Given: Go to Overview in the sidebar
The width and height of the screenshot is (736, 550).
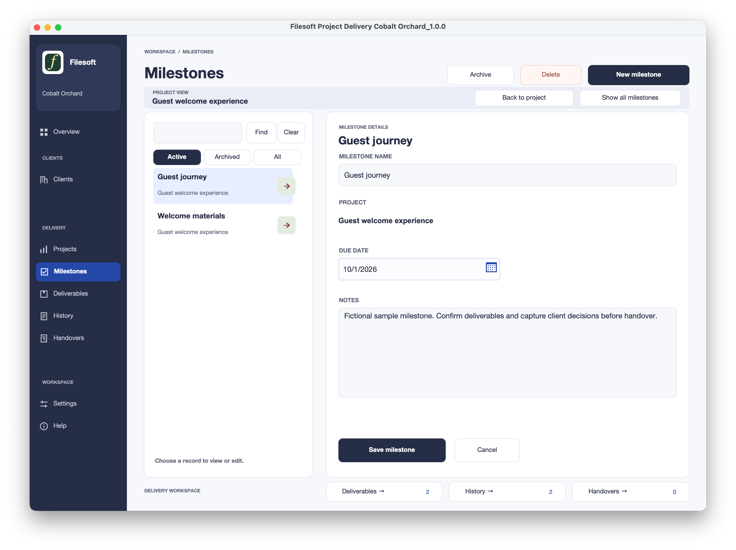Looking at the screenshot, I should pyautogui.click(x=78, y=132).
